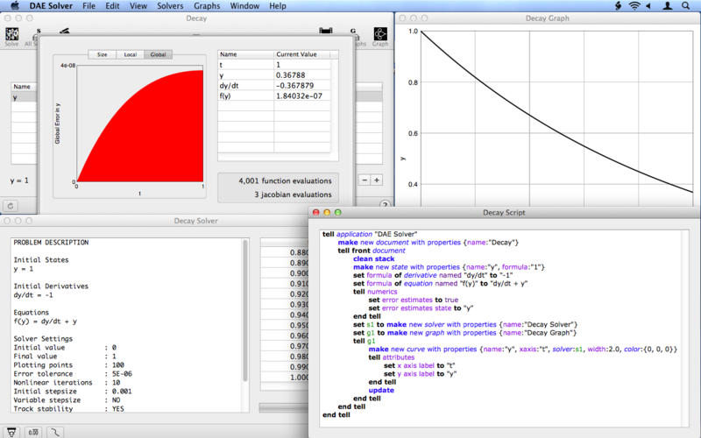Open the View menu
Screen dimensions: 701x438
138,6
